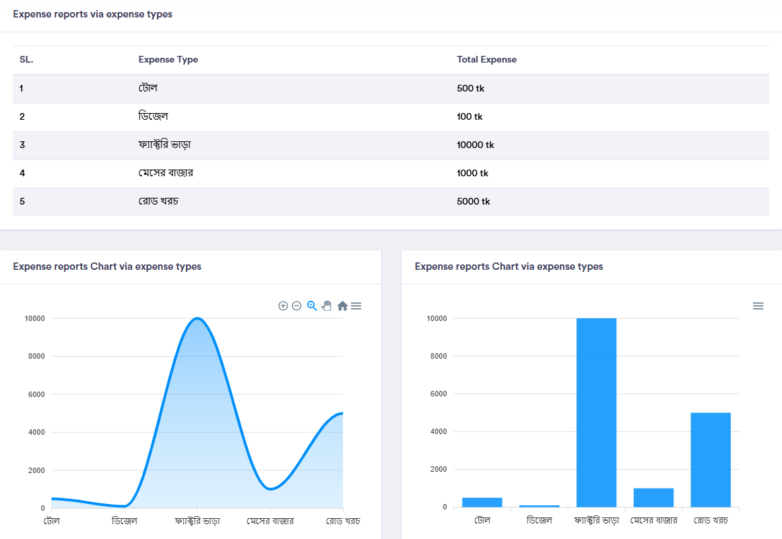Reset zoom with the home icon
The height and width of the screenshot is (539, 782).
[x=342, y=306]
